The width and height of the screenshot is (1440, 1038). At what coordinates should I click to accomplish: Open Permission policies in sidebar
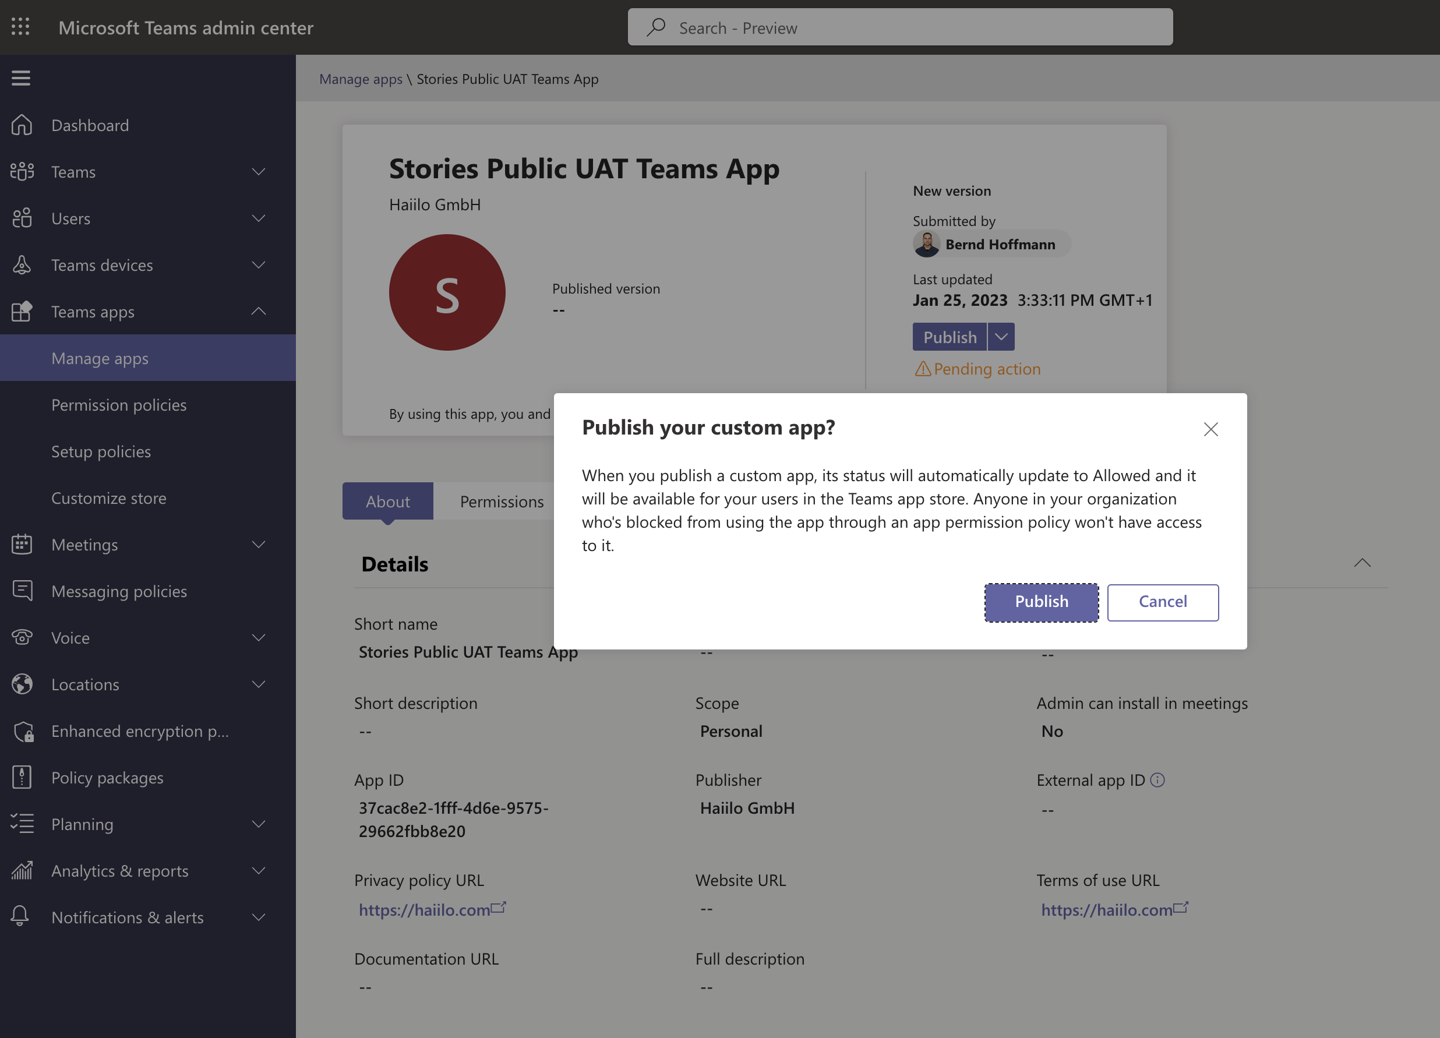click(119, 405)
